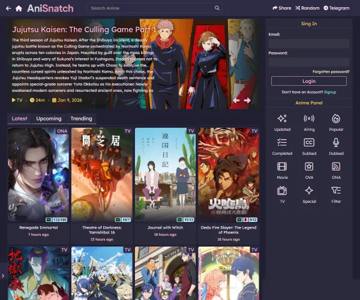The width and height of the screenshot is (360, 300).
Task: Open the Movie film icon
Action: tap(282, 166)
